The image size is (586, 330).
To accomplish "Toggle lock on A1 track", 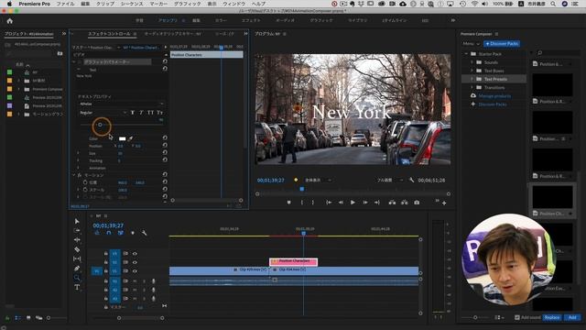I will click(106, 281).
